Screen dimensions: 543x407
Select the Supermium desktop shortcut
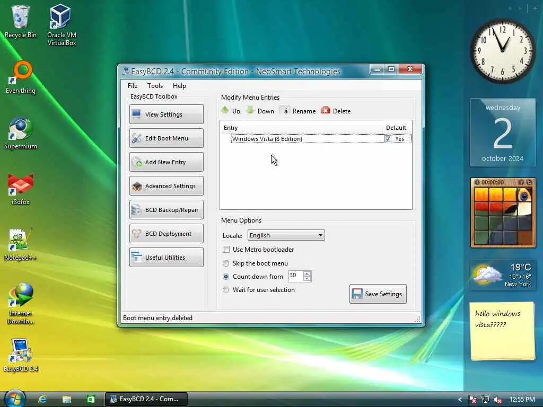pos(21,133)
